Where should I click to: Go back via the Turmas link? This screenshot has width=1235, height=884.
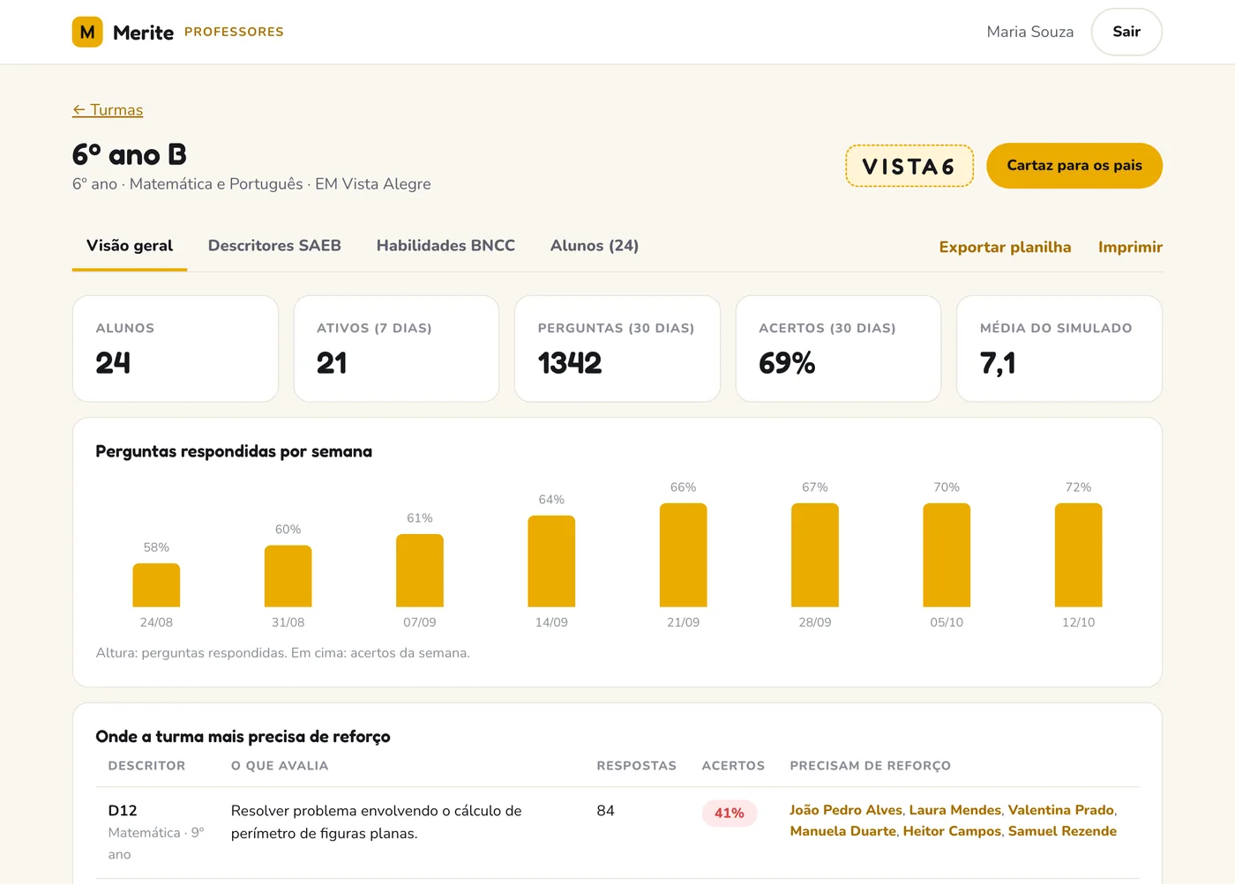tap(108, 110)
